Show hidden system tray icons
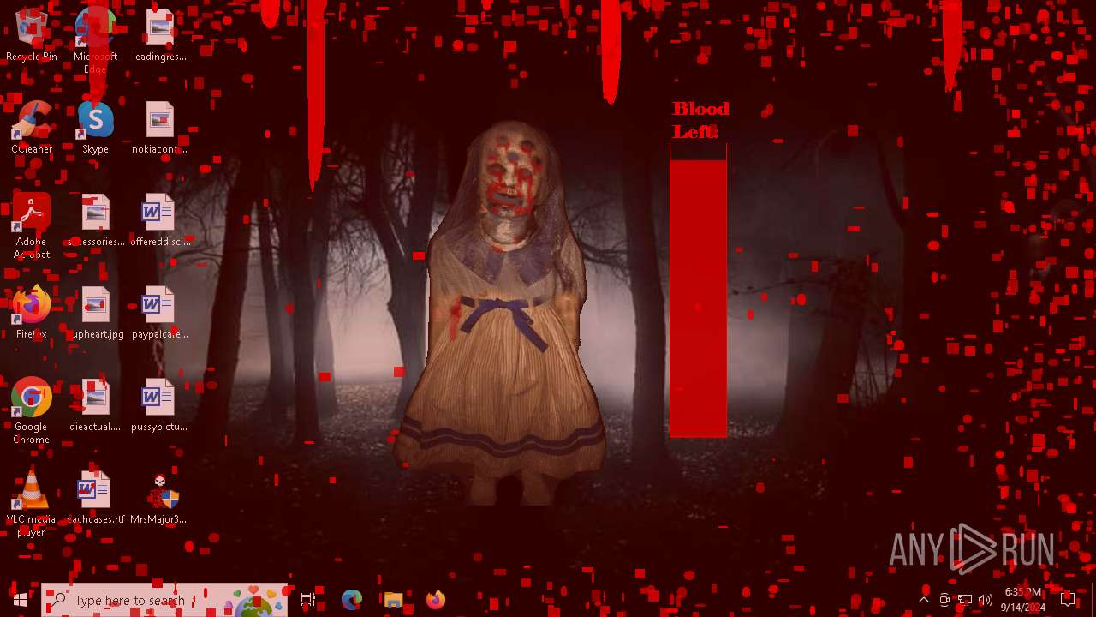Image resolution: width=1096 pixels, height=617 pixels. click(924, 600)
